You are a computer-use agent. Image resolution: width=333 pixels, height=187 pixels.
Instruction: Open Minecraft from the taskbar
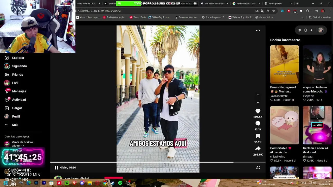coord(67,183)
